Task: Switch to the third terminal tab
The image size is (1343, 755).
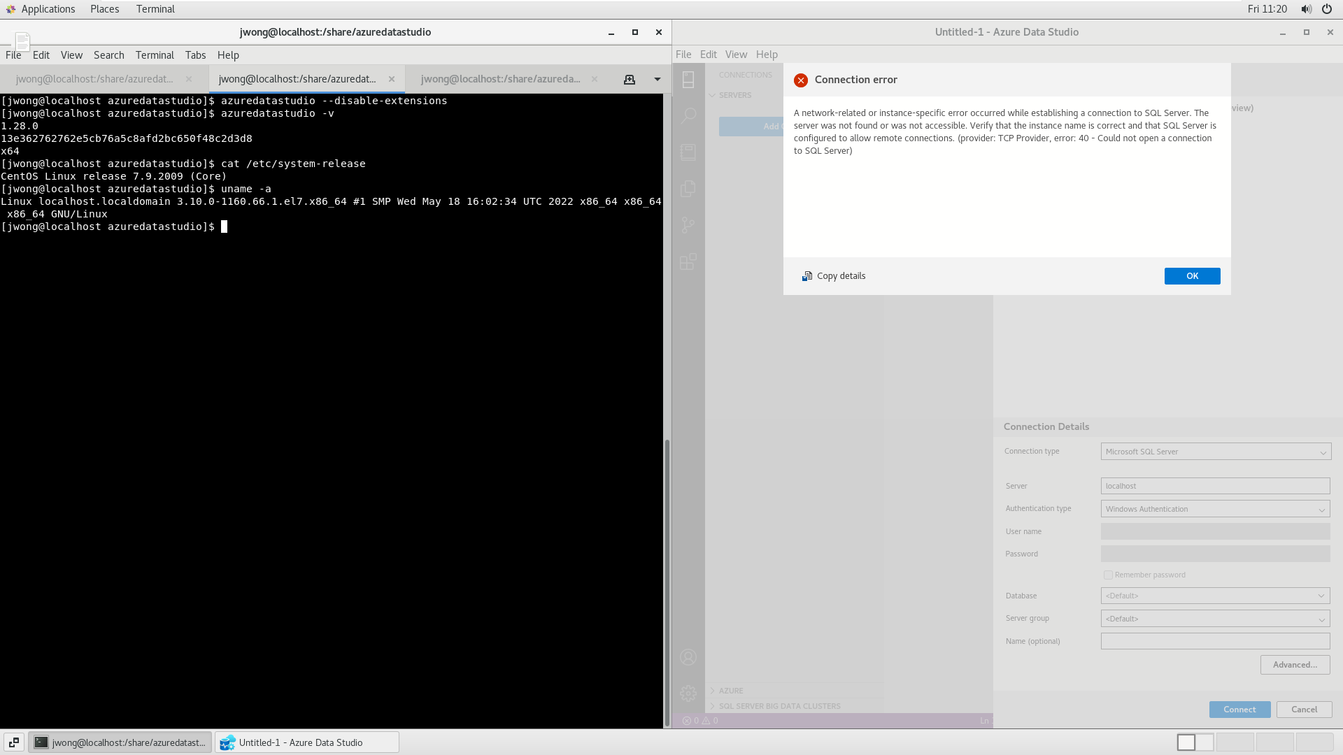Action: click(x=499, y=79)
